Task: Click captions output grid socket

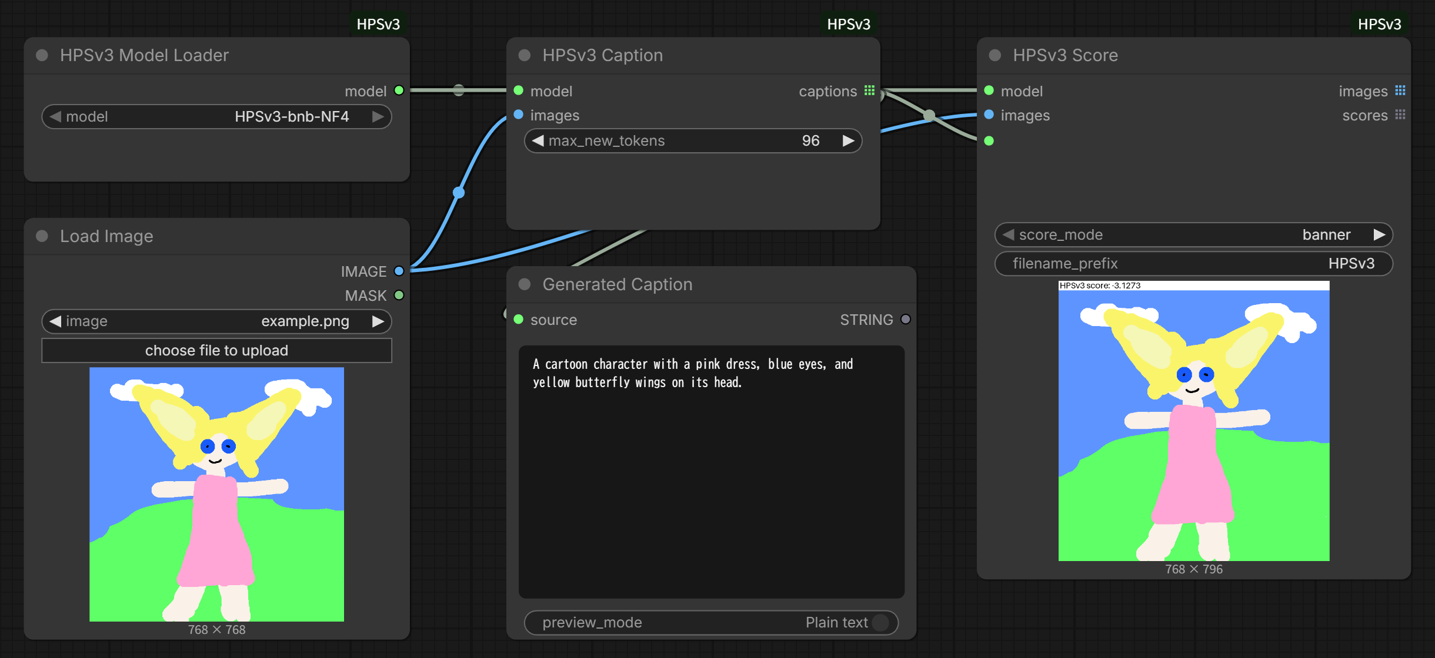Action: (870, 90)
